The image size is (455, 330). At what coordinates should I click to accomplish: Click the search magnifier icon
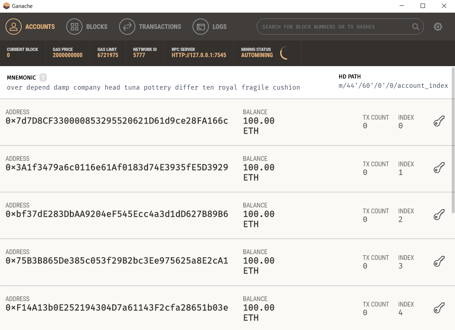tap(416, 27)
